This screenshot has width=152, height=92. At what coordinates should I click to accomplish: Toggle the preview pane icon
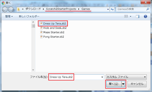click(138, 16)
